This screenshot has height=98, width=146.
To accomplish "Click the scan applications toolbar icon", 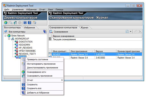I will (x=15, y=23).
